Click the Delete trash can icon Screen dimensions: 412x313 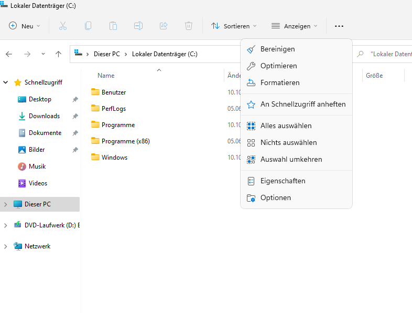[x=189, y=26]
